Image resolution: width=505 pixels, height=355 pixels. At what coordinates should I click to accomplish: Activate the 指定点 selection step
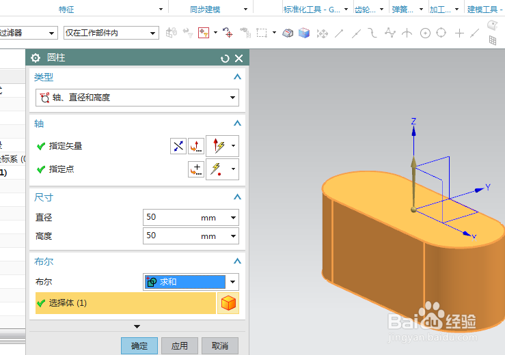click(62, 169)
